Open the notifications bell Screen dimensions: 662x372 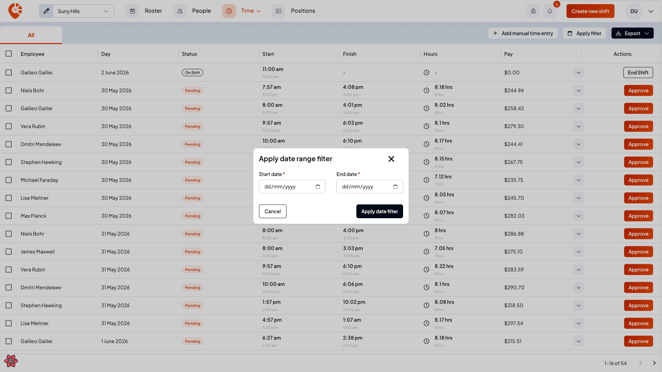tap(550, 11)
